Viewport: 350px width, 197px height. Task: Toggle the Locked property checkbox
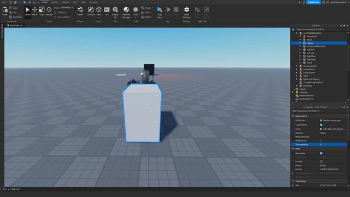[x=321, y=161]
